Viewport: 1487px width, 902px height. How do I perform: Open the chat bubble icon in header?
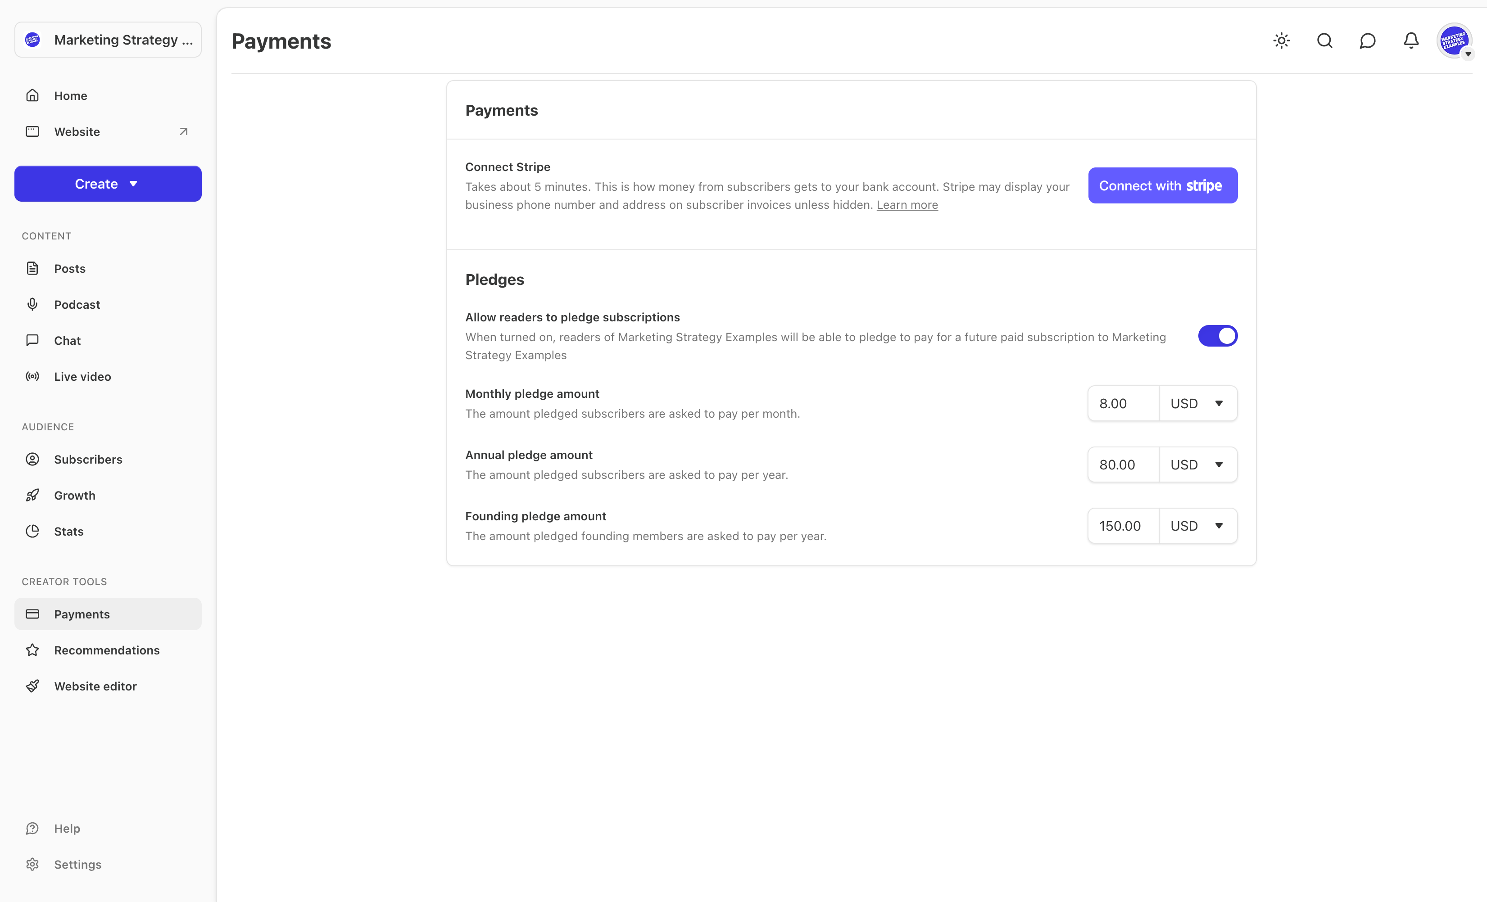(1368, 41)
